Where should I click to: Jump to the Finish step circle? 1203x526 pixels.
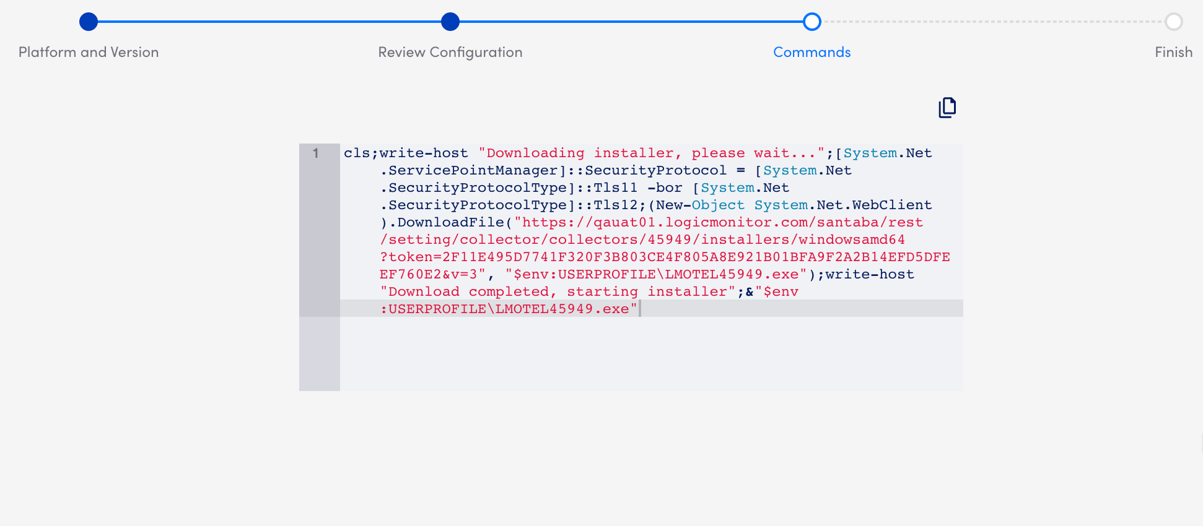1173,22
